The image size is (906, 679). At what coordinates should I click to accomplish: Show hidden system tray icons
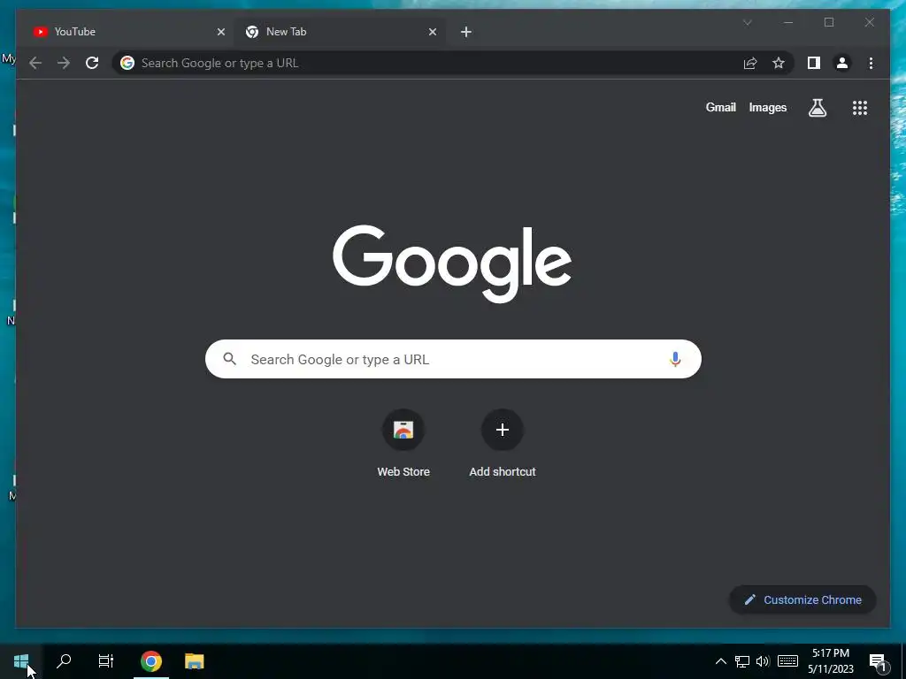[x=720, y=661]
